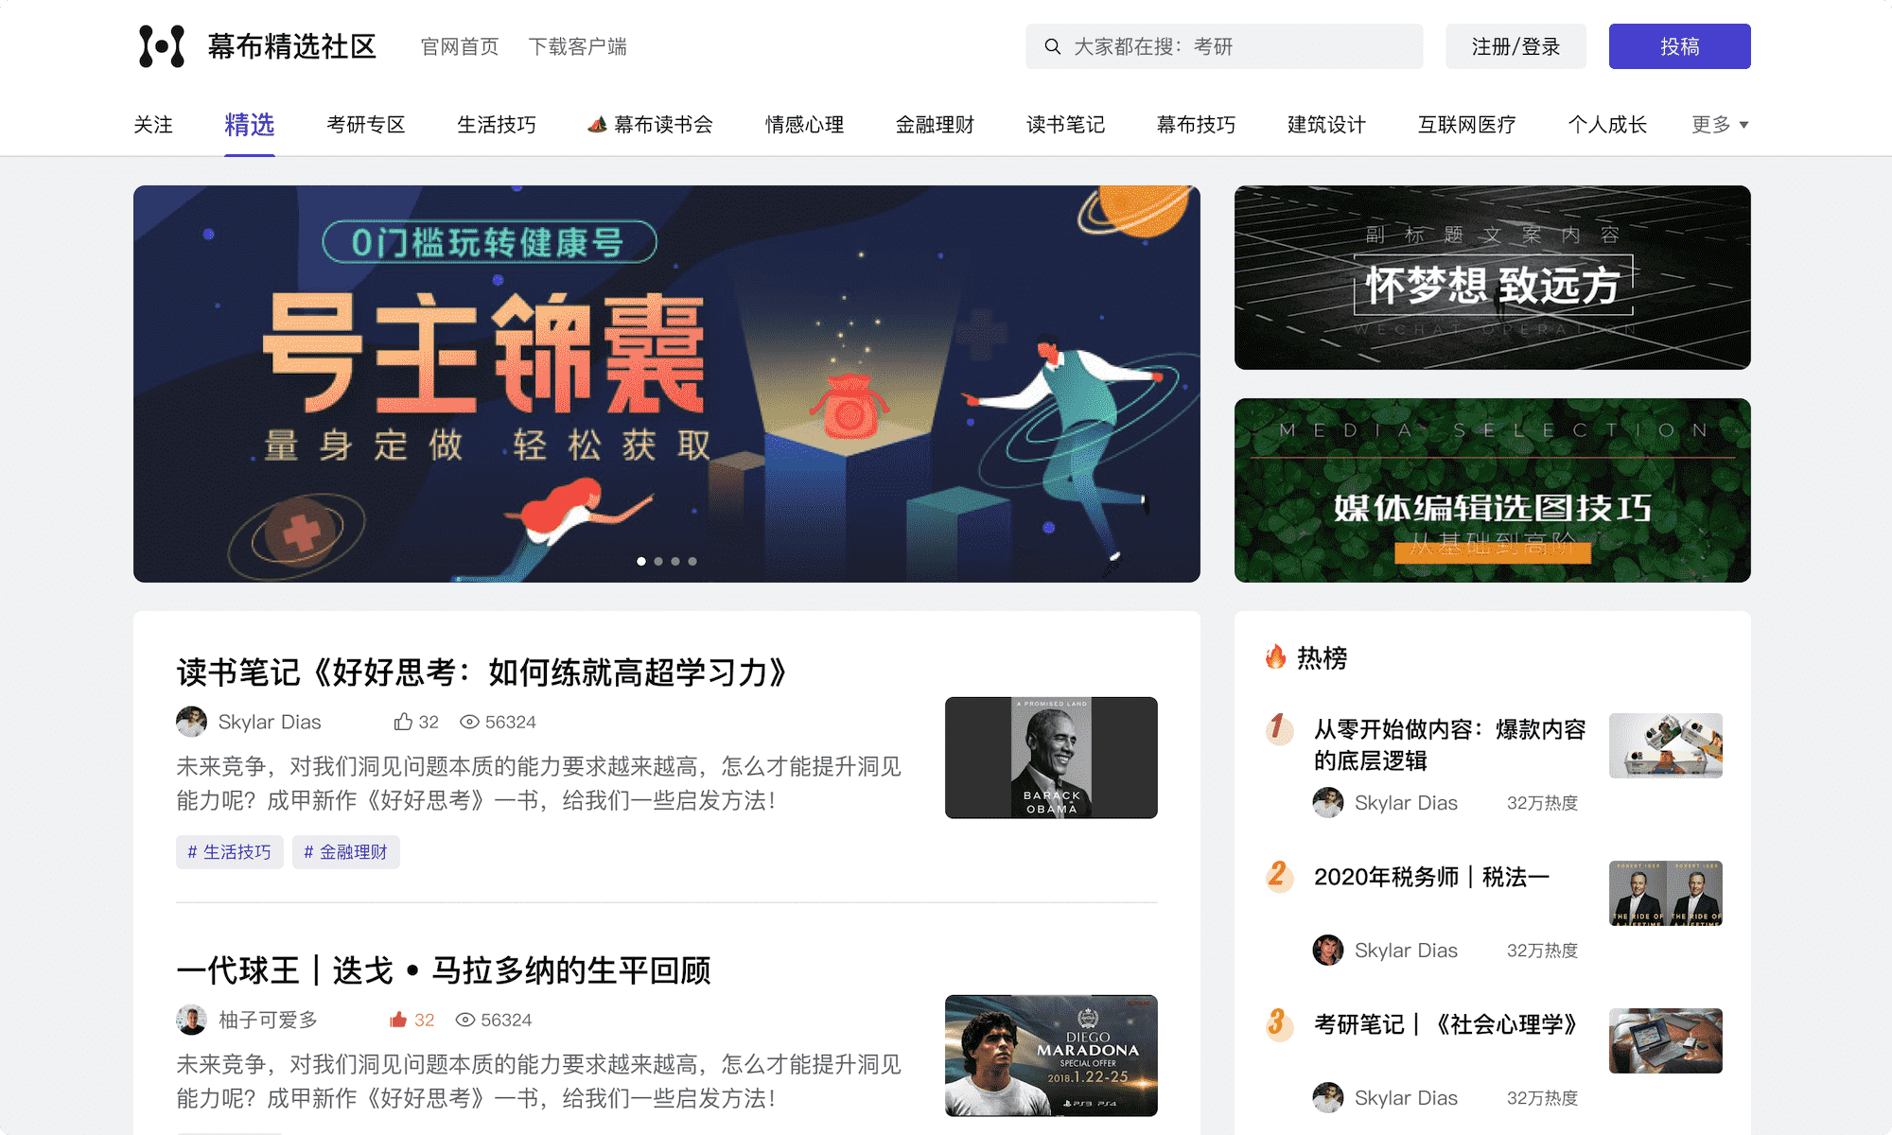The image size is (1892, 1135).
Task: Open the 幕布读书会 tab
Action: coord(650,124)
